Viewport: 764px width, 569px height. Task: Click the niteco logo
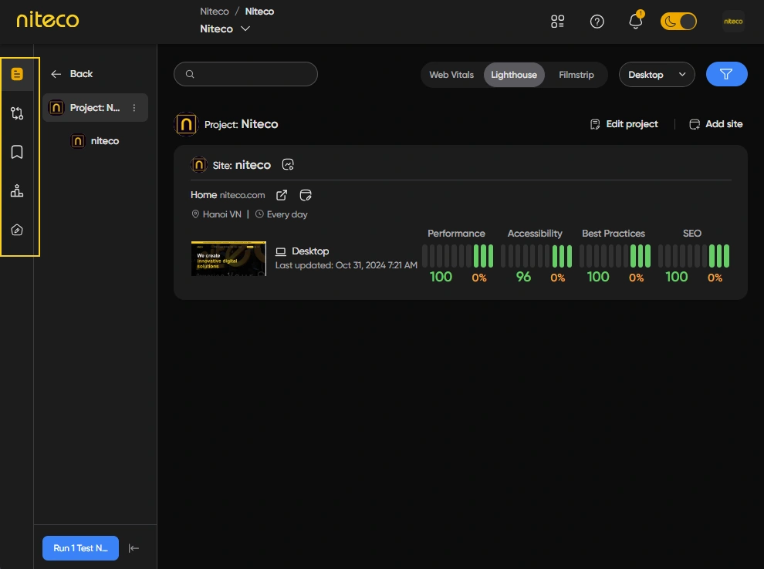pyautogui.click(x=48, y=20)
